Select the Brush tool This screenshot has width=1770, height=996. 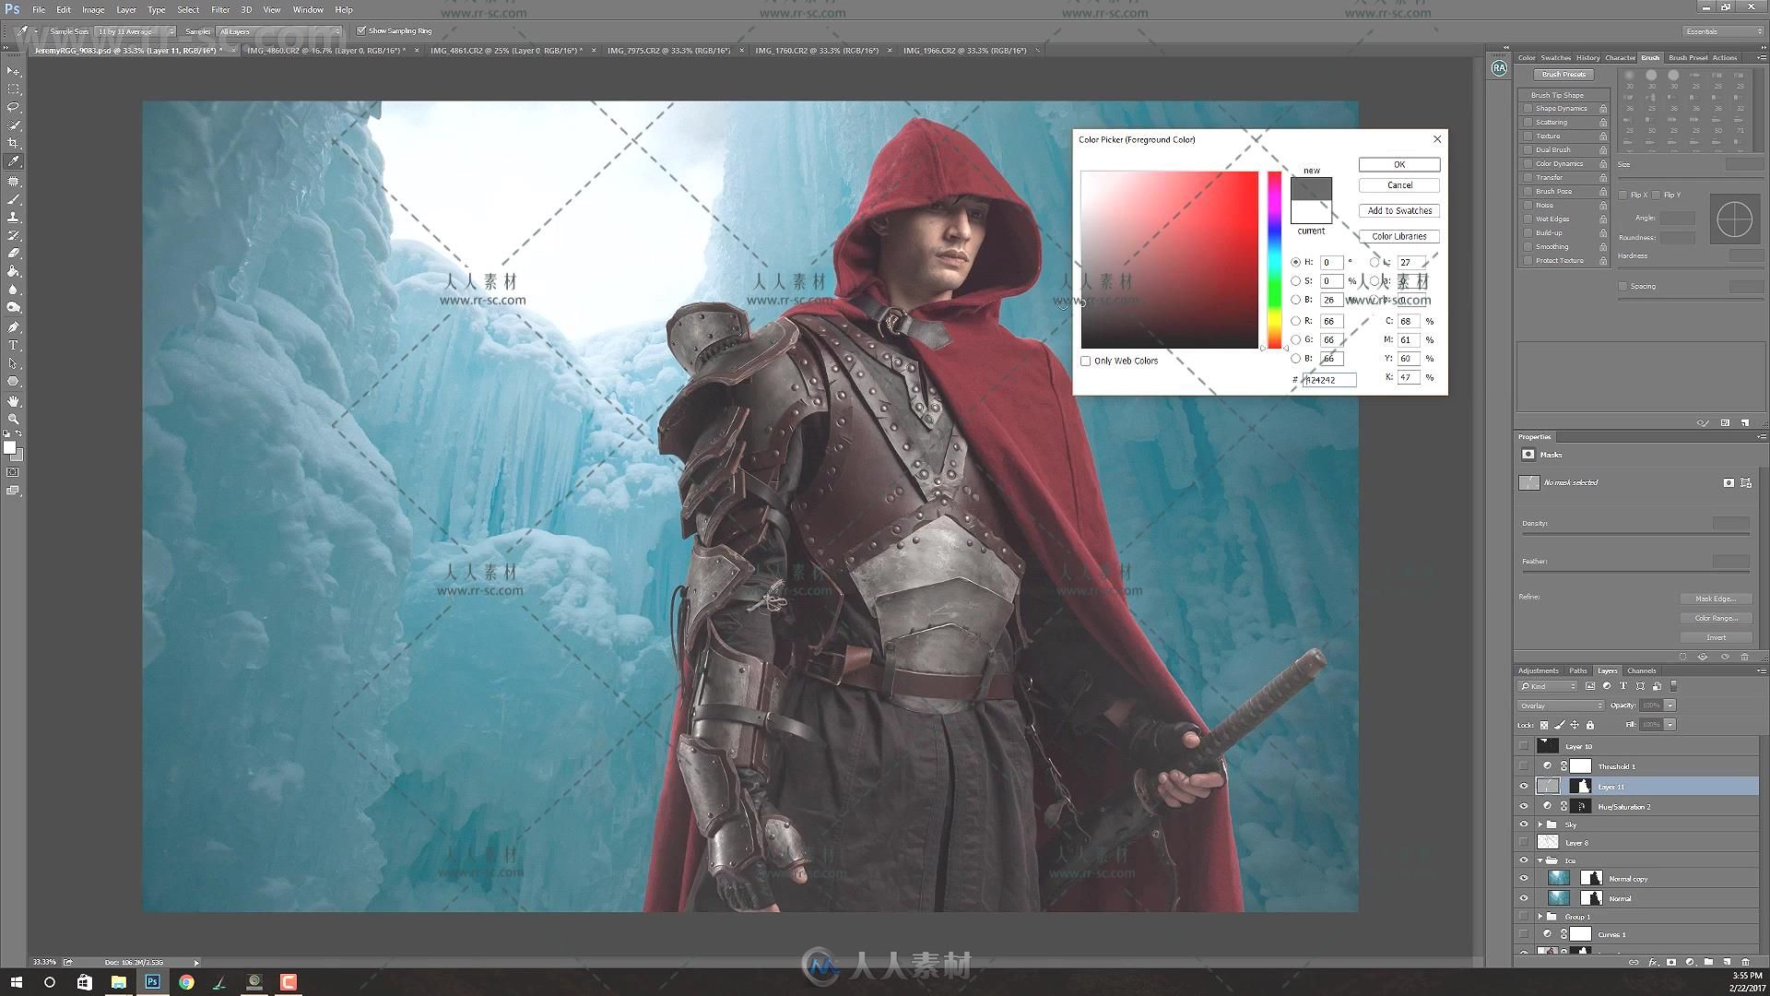point(13,199)
